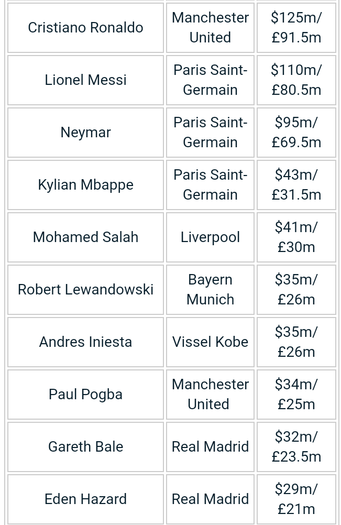Select the Cristiano Ronaldo name cell
Viewport: 341px width, 525px height.
pos(86,27)
